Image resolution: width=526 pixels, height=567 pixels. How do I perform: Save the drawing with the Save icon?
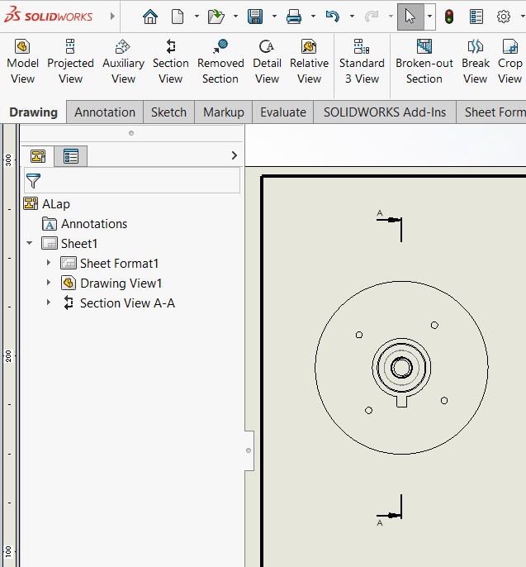tap(255, 17)
